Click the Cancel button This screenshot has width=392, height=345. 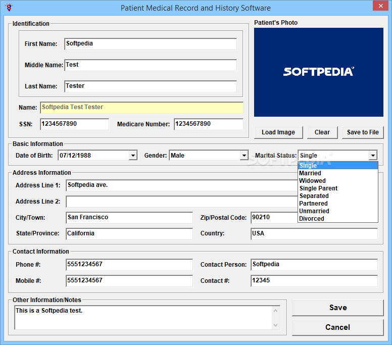point(338,327)
